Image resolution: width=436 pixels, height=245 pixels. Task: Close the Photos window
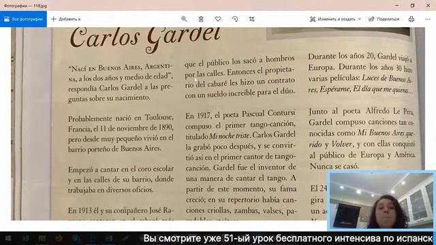(428, 5)
